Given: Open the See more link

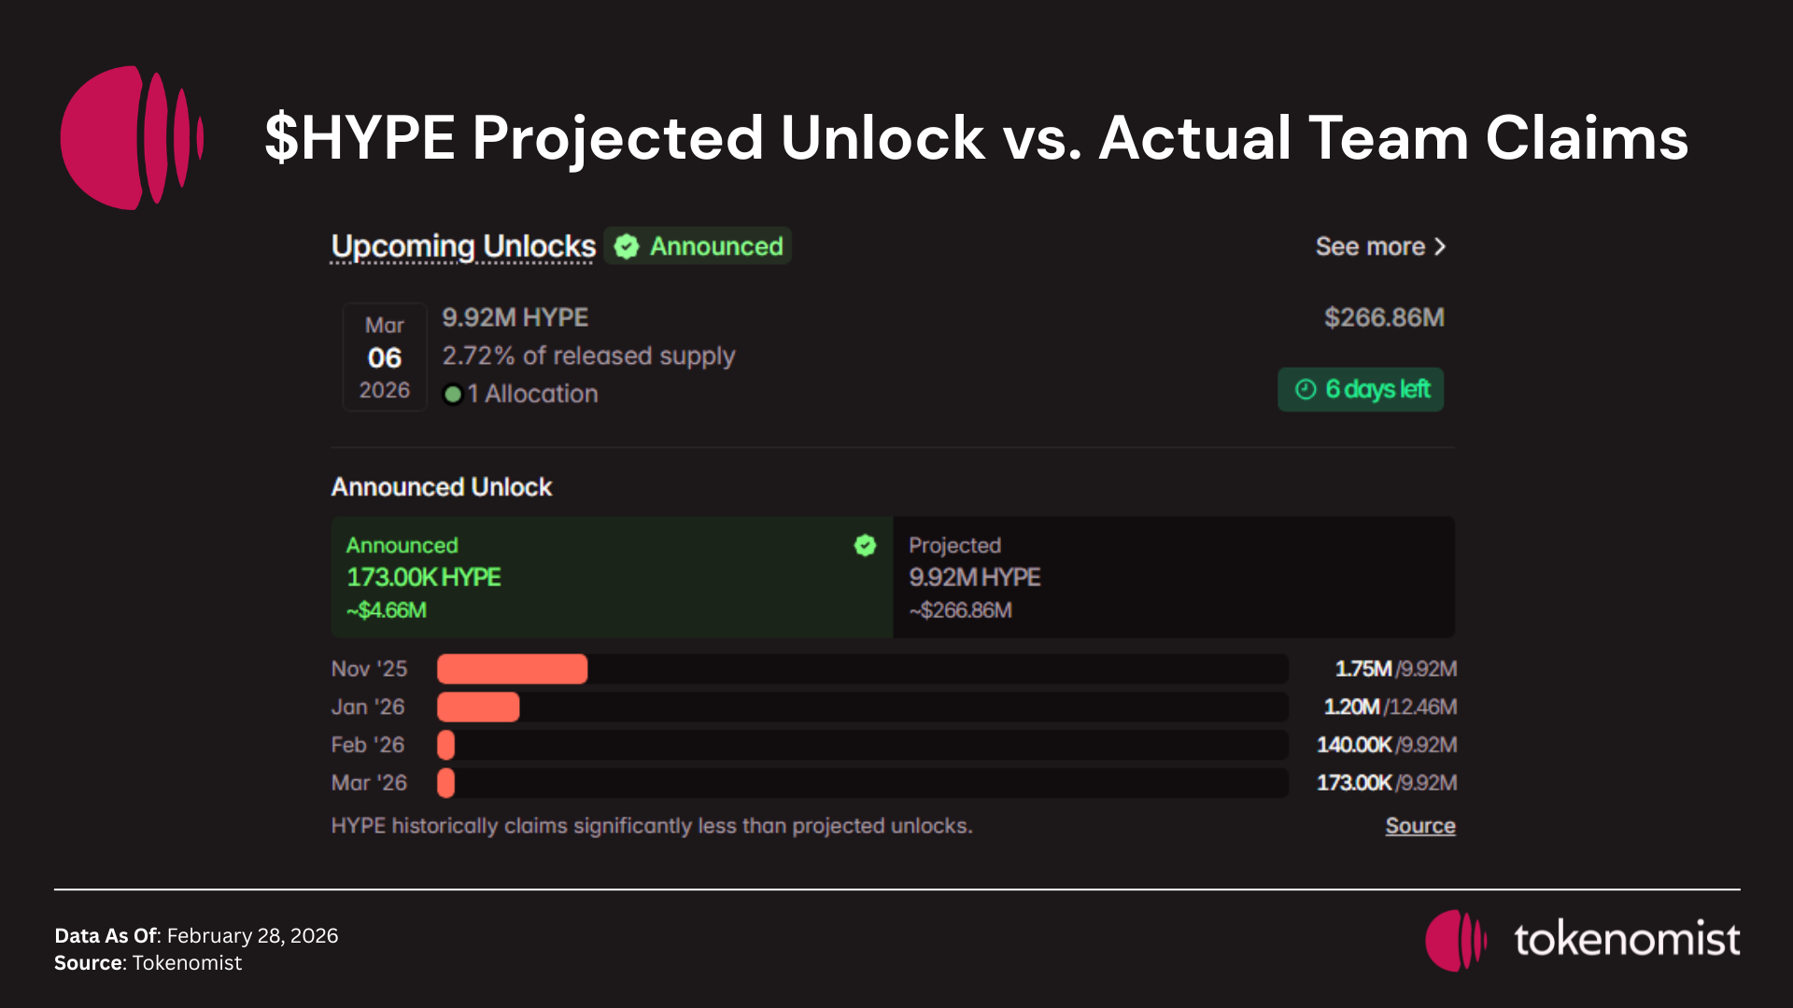Looking at the screenshot, I should pos(1370,246).
